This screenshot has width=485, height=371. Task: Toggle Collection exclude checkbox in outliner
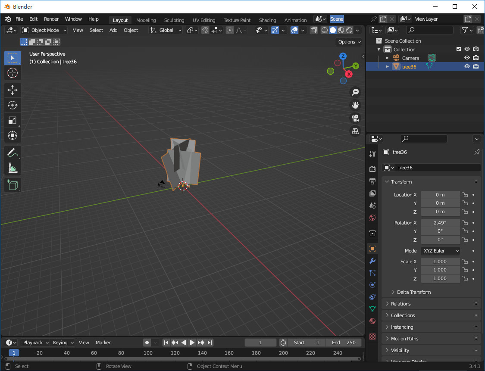[459, 49]
